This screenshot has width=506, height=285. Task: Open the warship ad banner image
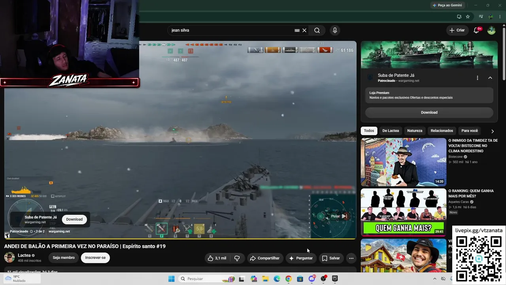click(429, 55)
